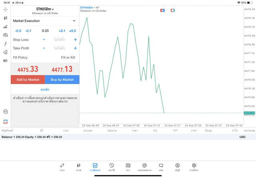Expand the Market Execution order type dropdown
The width and height of the screenshot is (256, 178).
pyautogui.click(x=45, y=21)
